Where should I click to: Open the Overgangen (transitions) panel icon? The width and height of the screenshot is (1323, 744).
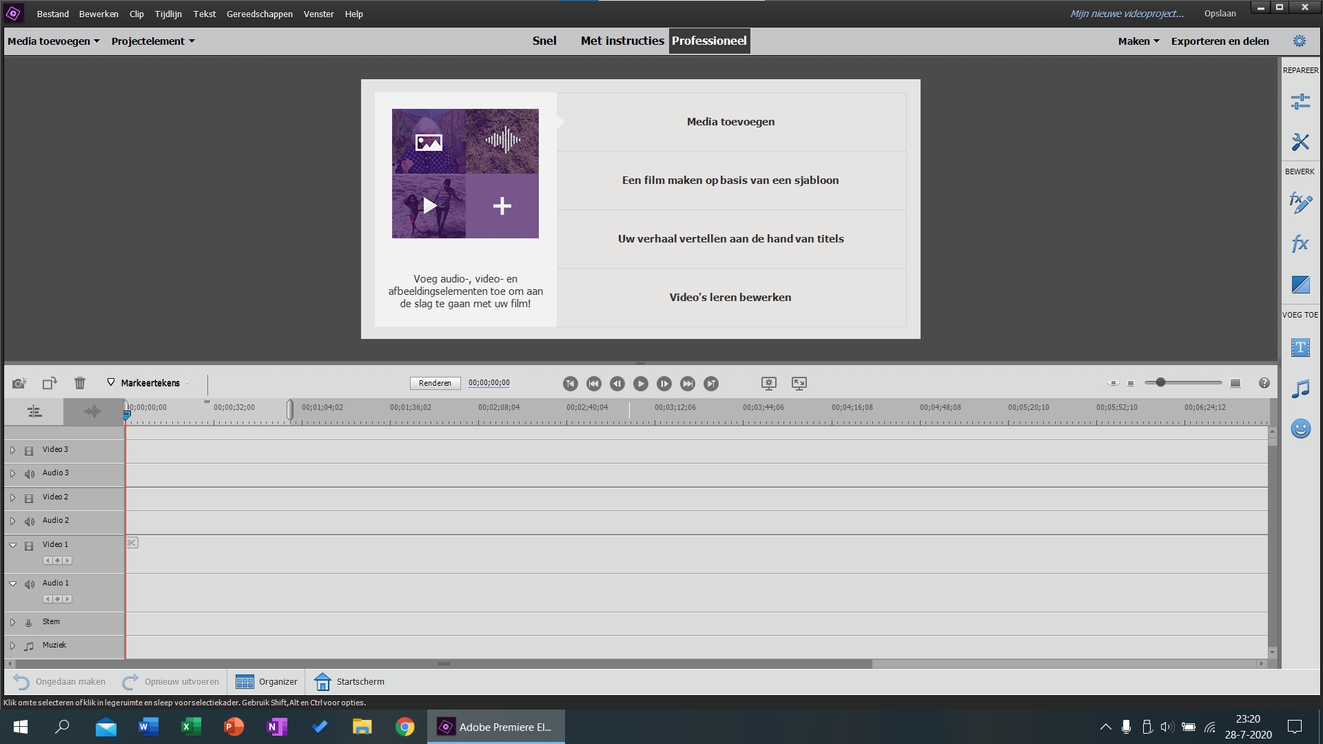click(1300, 285)
